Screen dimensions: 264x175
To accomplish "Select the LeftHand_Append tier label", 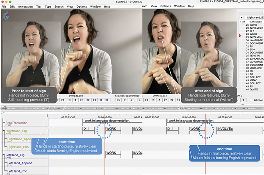I will 20,163.
